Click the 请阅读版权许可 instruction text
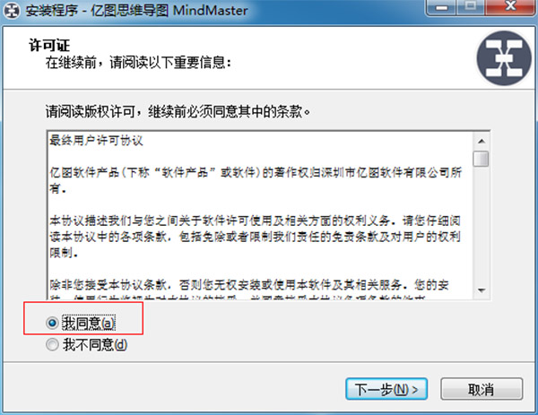This screenshot has height=415, width=538. (178, 111)
